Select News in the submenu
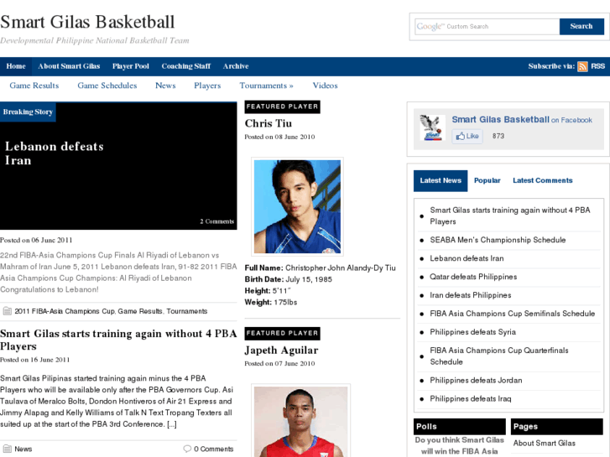The height and width of the screenshot is (457, 610). tap(165, 86)
